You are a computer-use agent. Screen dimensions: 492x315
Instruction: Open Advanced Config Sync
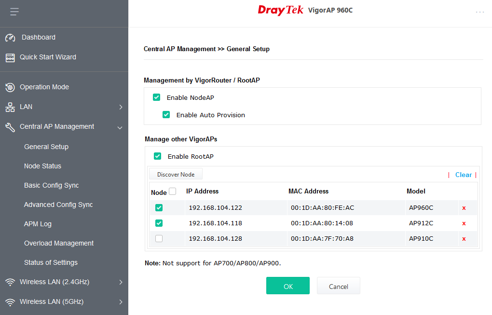[58, 205]
